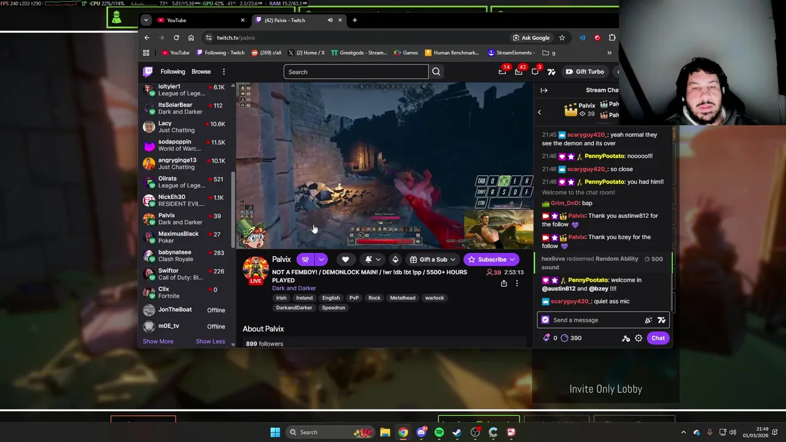This screenshot has height=442, width=786.
Task: Collapse the stream chat panel arrow
Action: 544,90
